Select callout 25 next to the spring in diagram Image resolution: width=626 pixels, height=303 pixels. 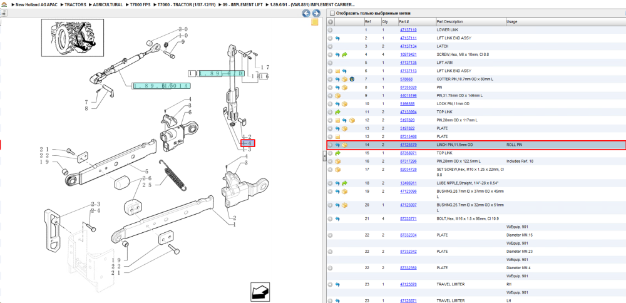tap(146, 185)
